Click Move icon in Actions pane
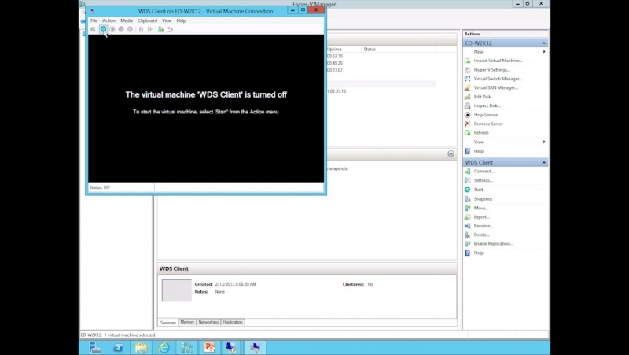629x355 pixels. [467, 208]
